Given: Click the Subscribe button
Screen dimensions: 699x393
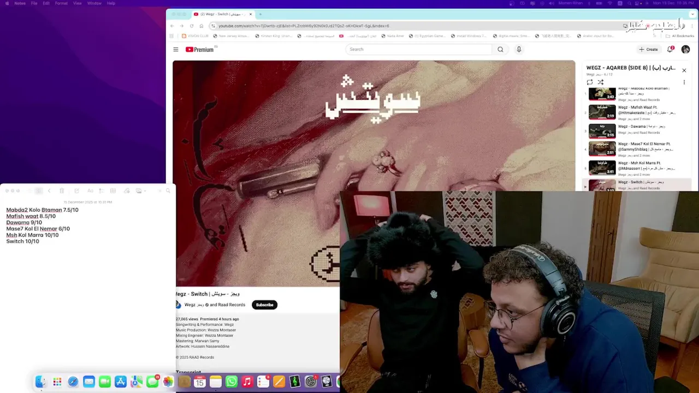Looking at the screenshot, I should [x=264, y=305].
